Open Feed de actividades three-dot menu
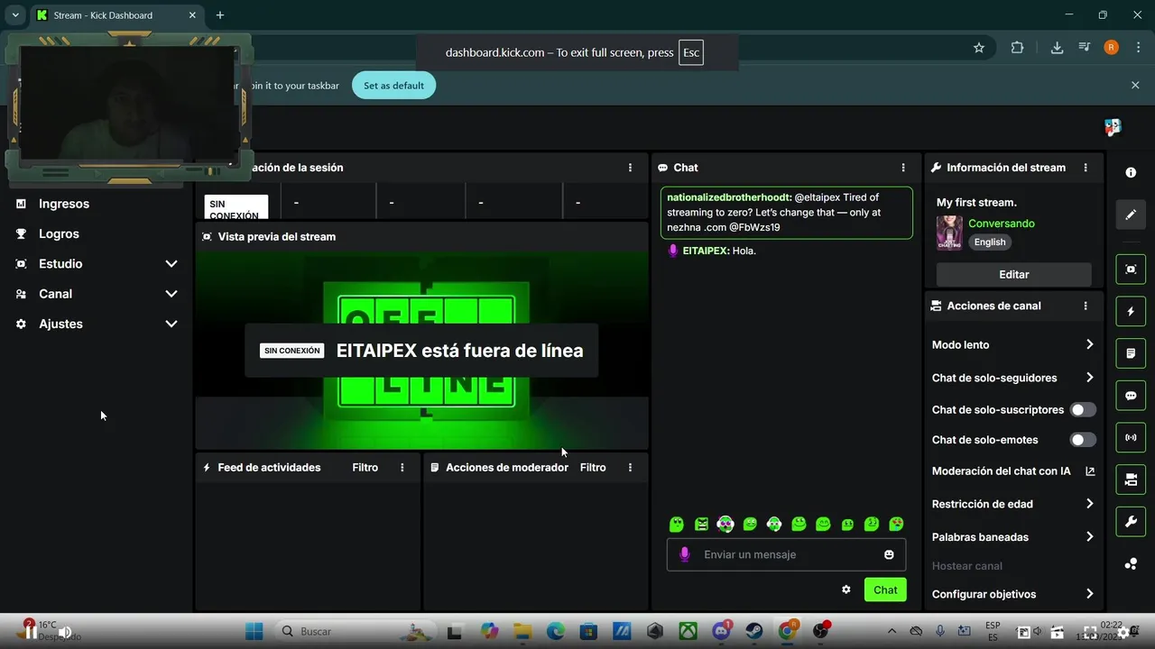This screenshot has height=649, width=1155. [402, 468]
